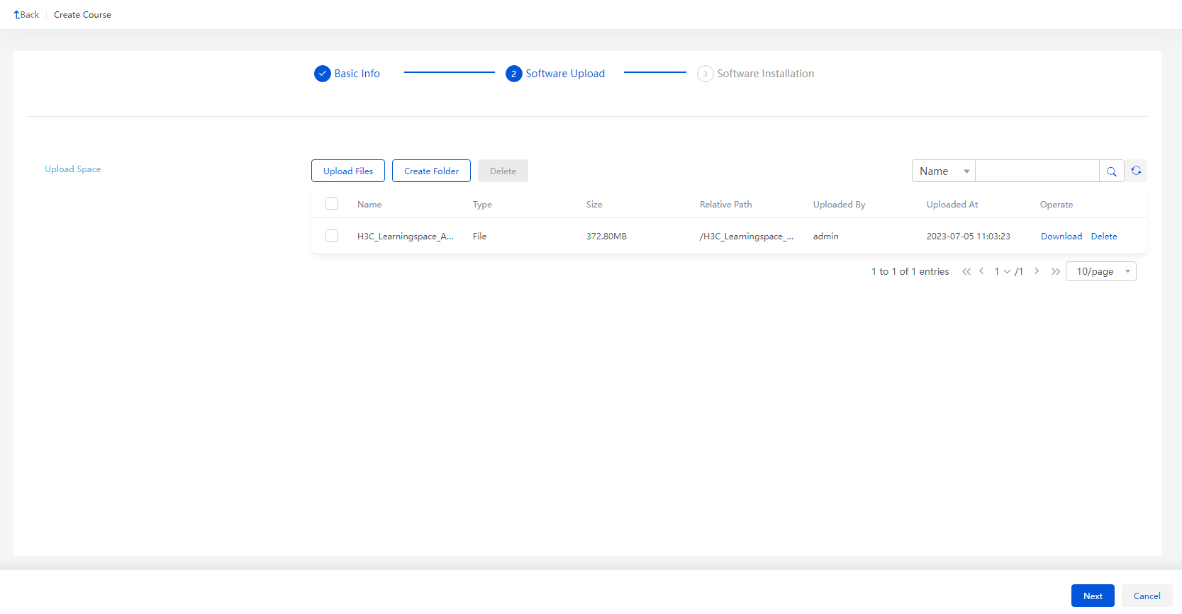1182x614 pixels.
Task: Click the Create Course title
Action: point(82,15)
